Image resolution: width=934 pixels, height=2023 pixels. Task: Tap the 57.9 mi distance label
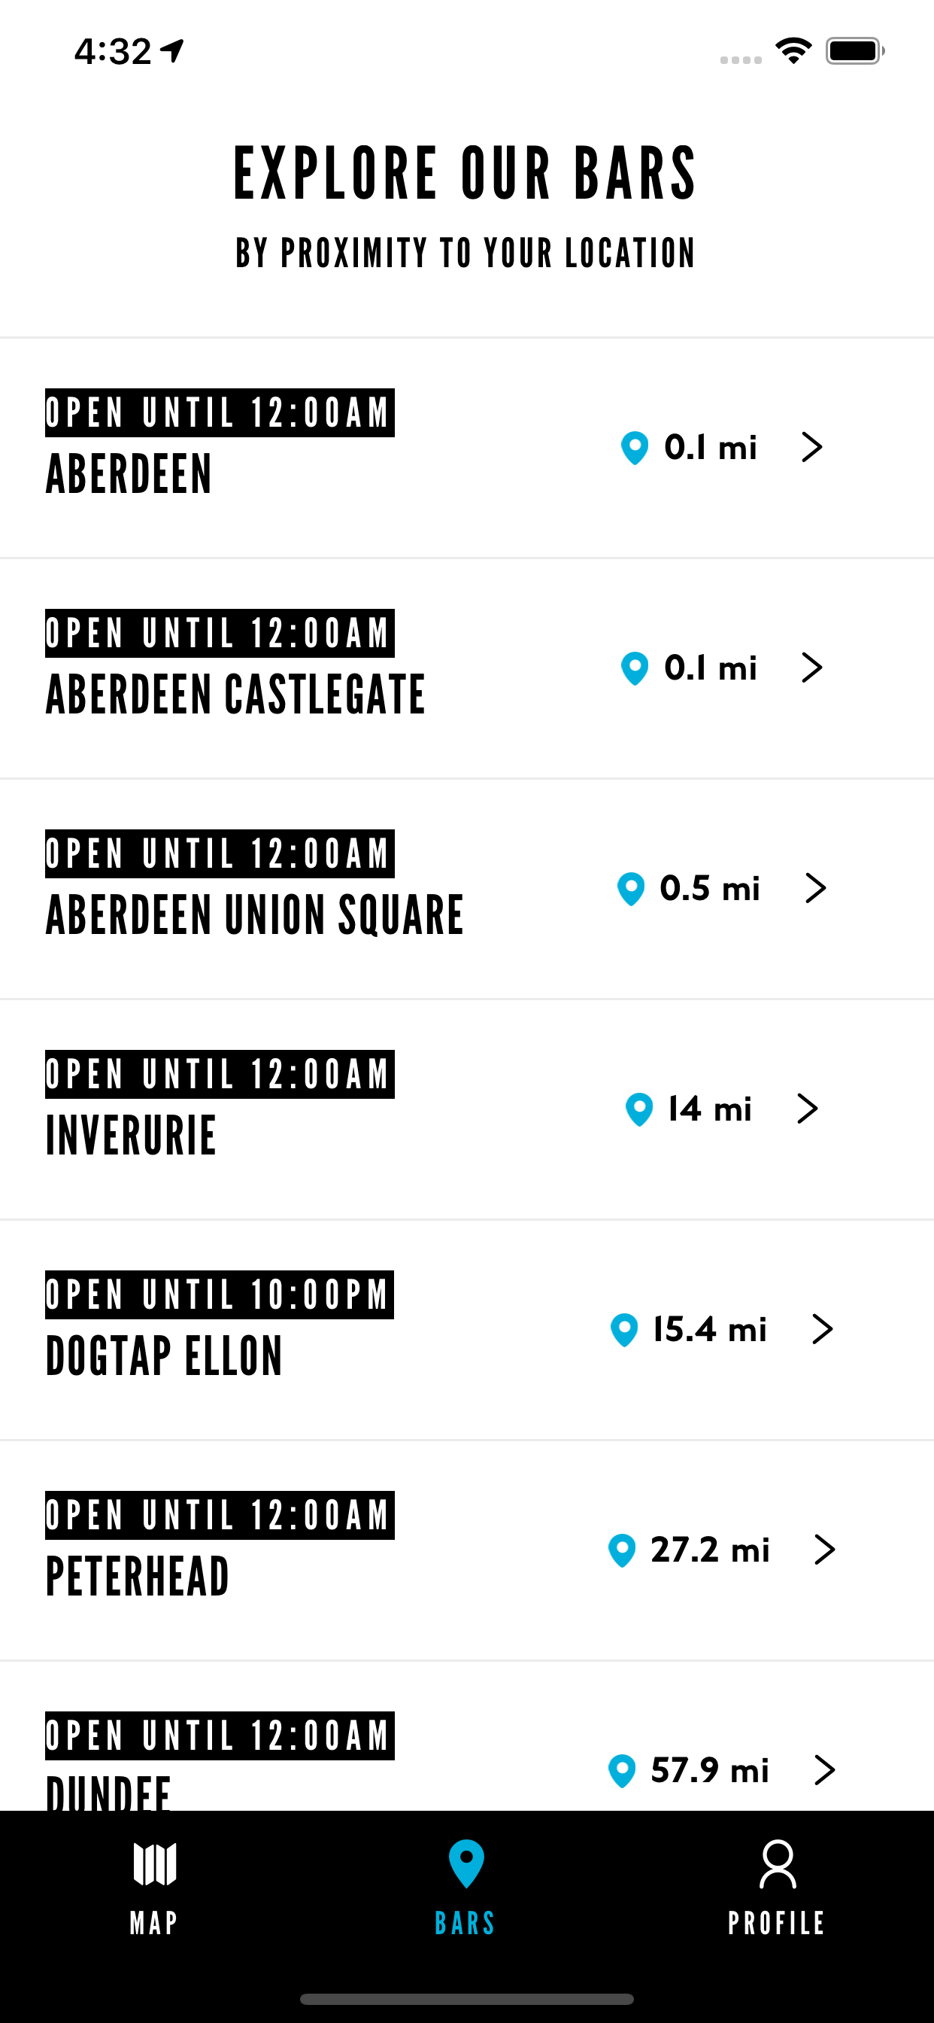click(711, 1771)
